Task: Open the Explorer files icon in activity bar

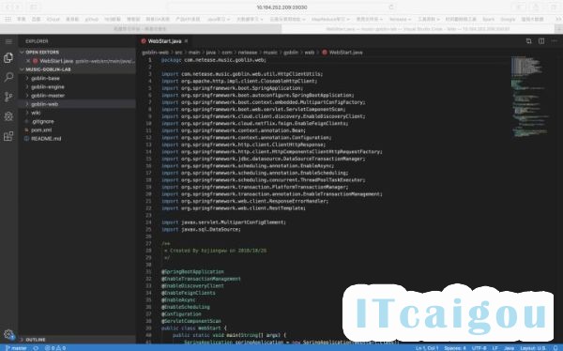Action: (8, 58)
